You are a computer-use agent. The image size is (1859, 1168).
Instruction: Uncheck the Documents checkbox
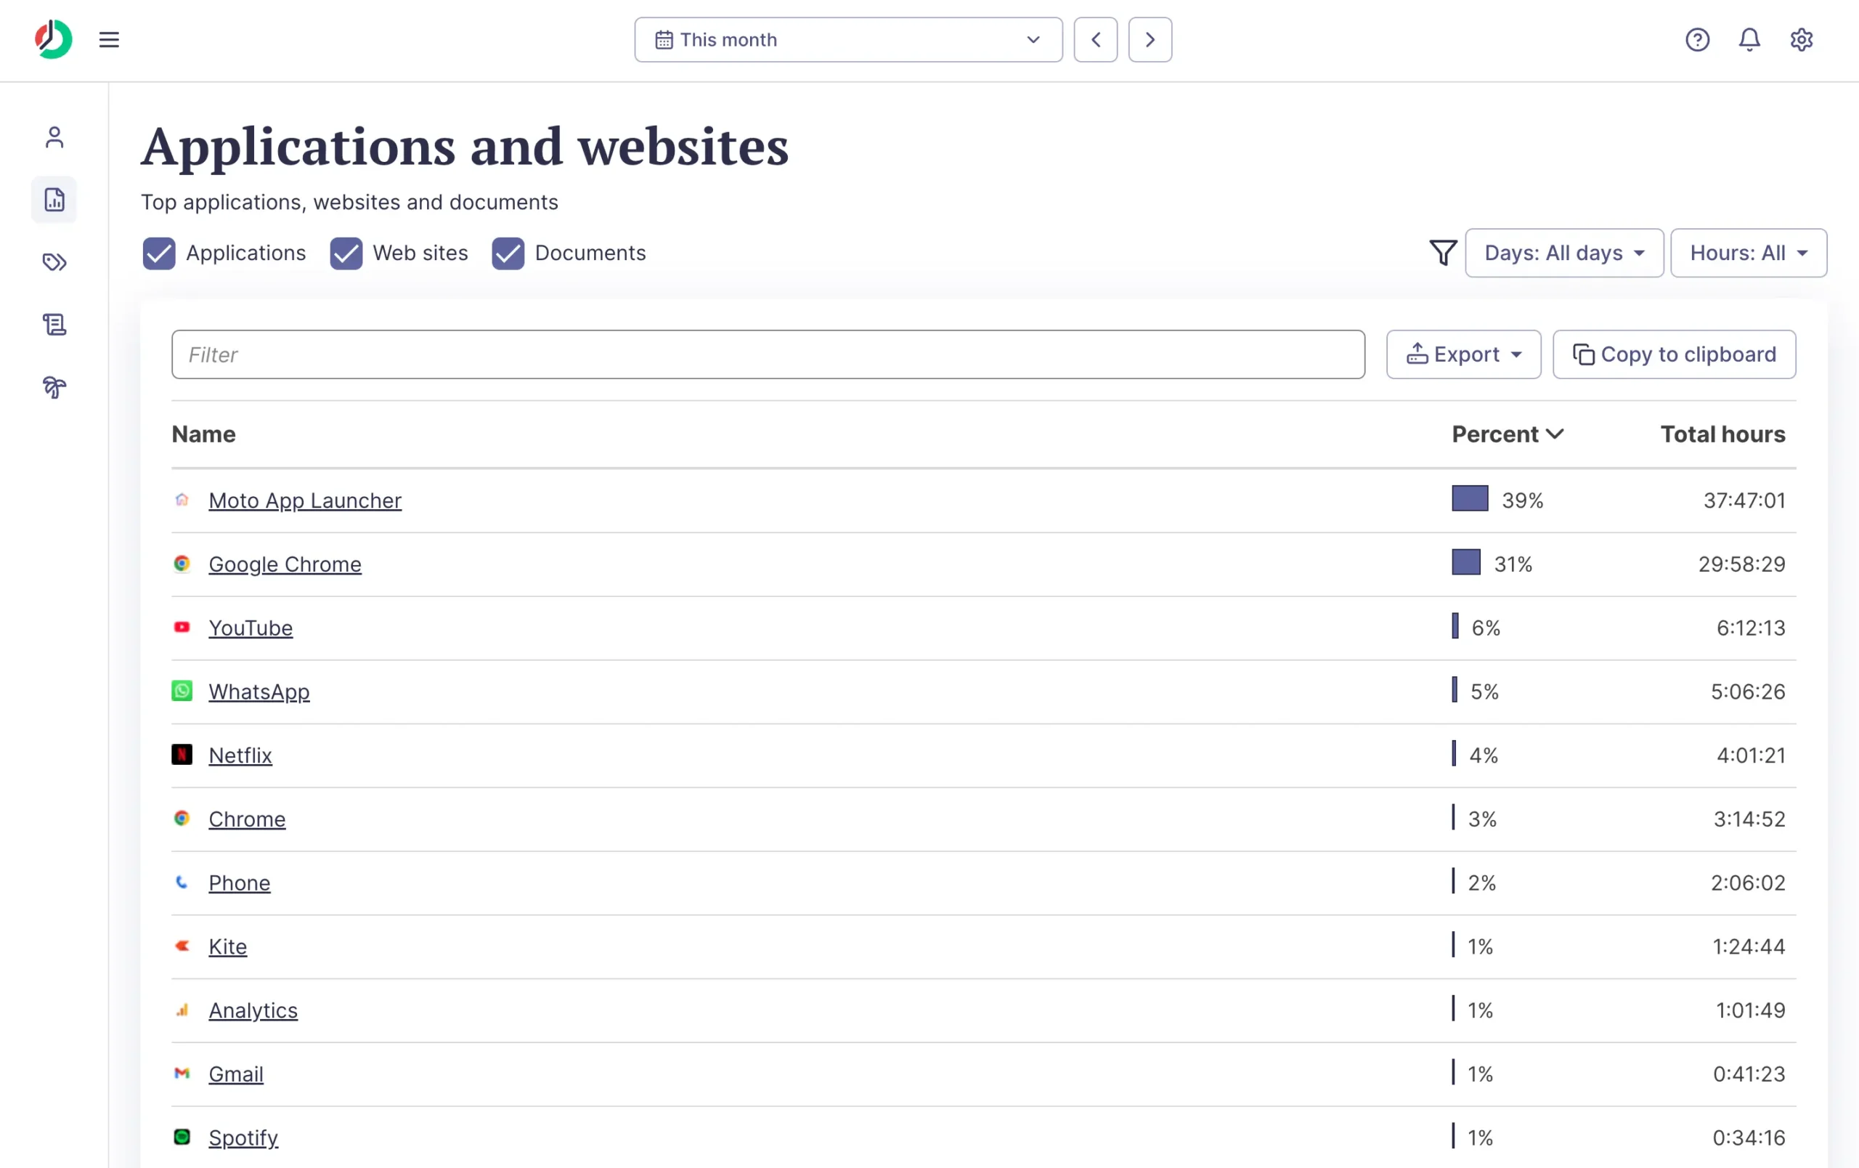point(508,254)
